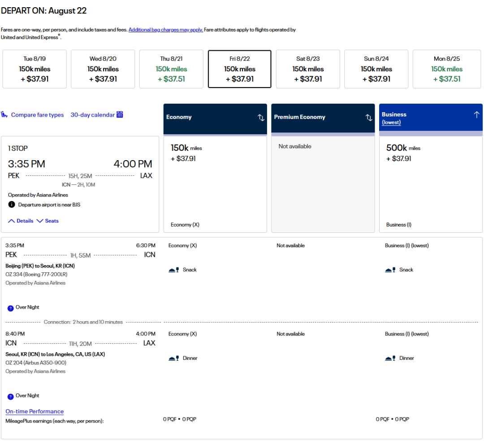Image resolution: width=484 pixels, height=441 pixels.
Task: Expand the Seats section
Action: tap(48, 221)
